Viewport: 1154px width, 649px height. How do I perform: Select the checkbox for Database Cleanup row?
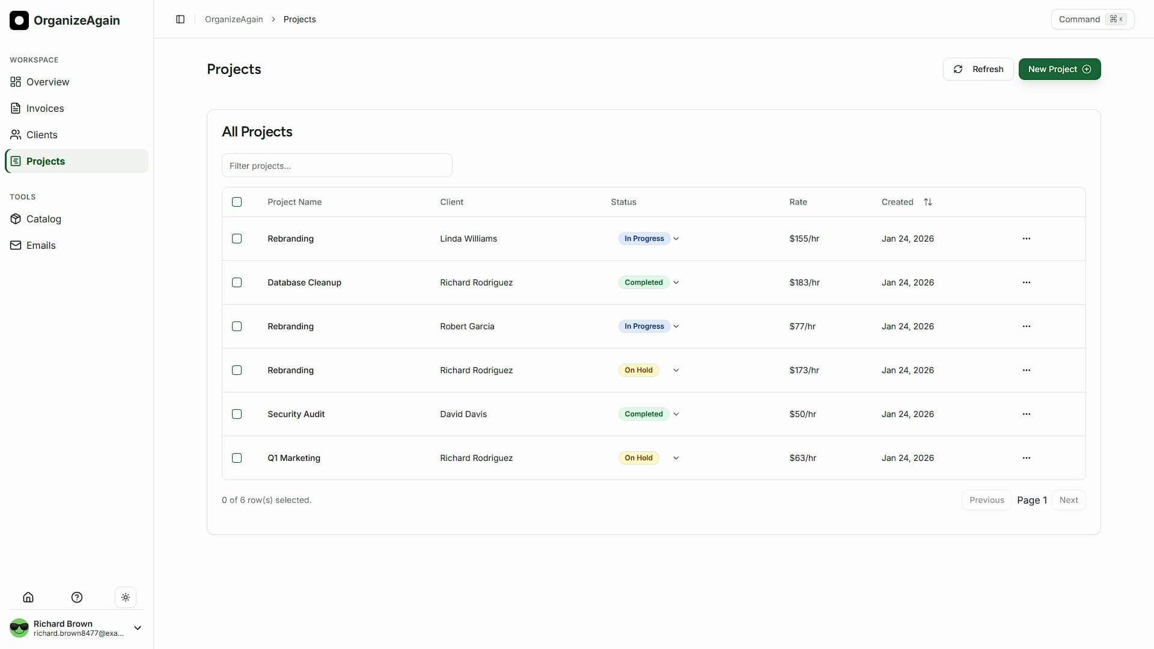(x=236, y=282)
